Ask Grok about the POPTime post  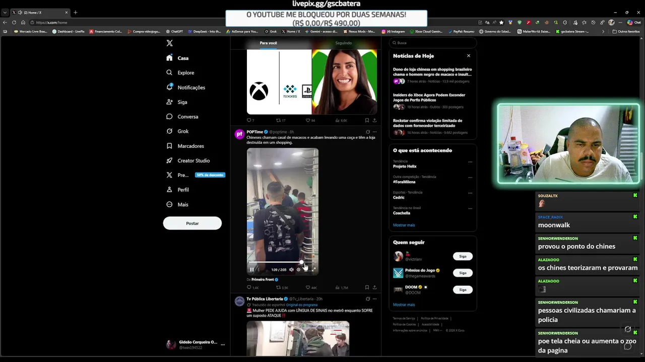367,132
